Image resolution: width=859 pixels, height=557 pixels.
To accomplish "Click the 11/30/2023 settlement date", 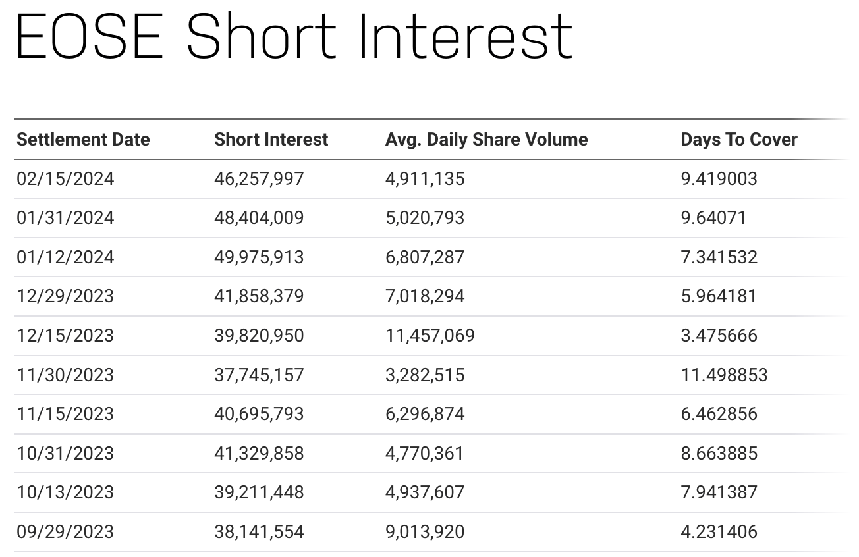I will tap(65, 375).
